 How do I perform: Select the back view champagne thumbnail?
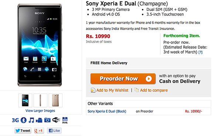click(x=55, y=100)
